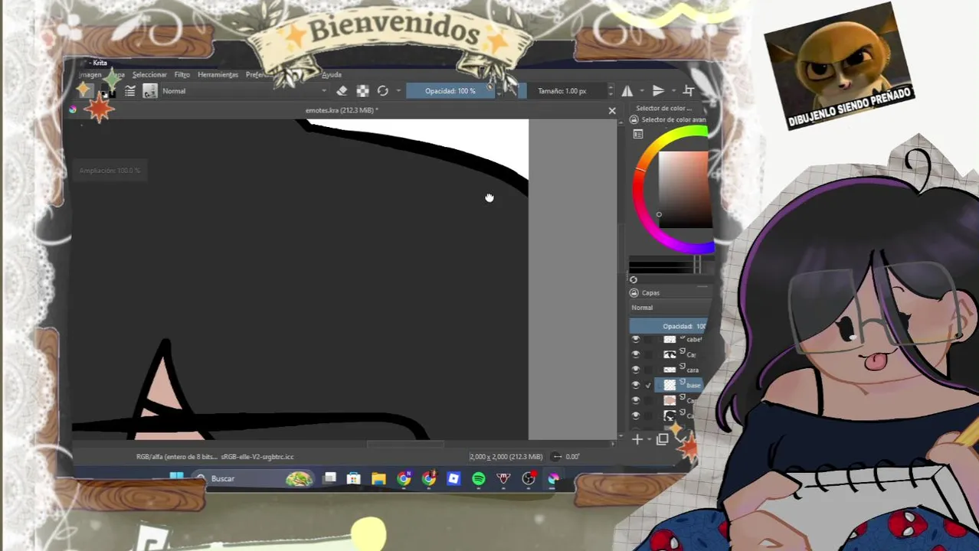Image resolution: width=979 pixels, height=551 pixels.
Task: Lock the Selector de color avanzado docker
Action: click(x=634, y=120)
